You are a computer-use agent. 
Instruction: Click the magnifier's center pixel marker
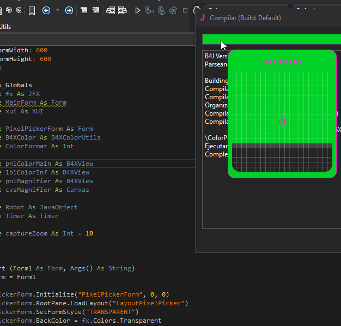pos(282,122)
